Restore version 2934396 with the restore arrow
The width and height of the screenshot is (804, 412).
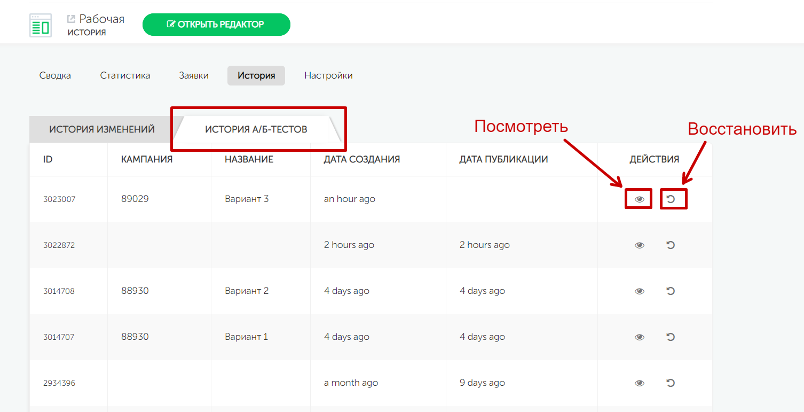pyautogui.click(x=671, y=383)
